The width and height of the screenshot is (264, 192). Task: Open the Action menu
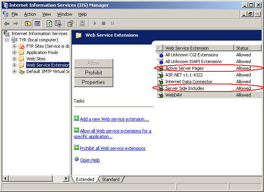[x=30, y=14]
